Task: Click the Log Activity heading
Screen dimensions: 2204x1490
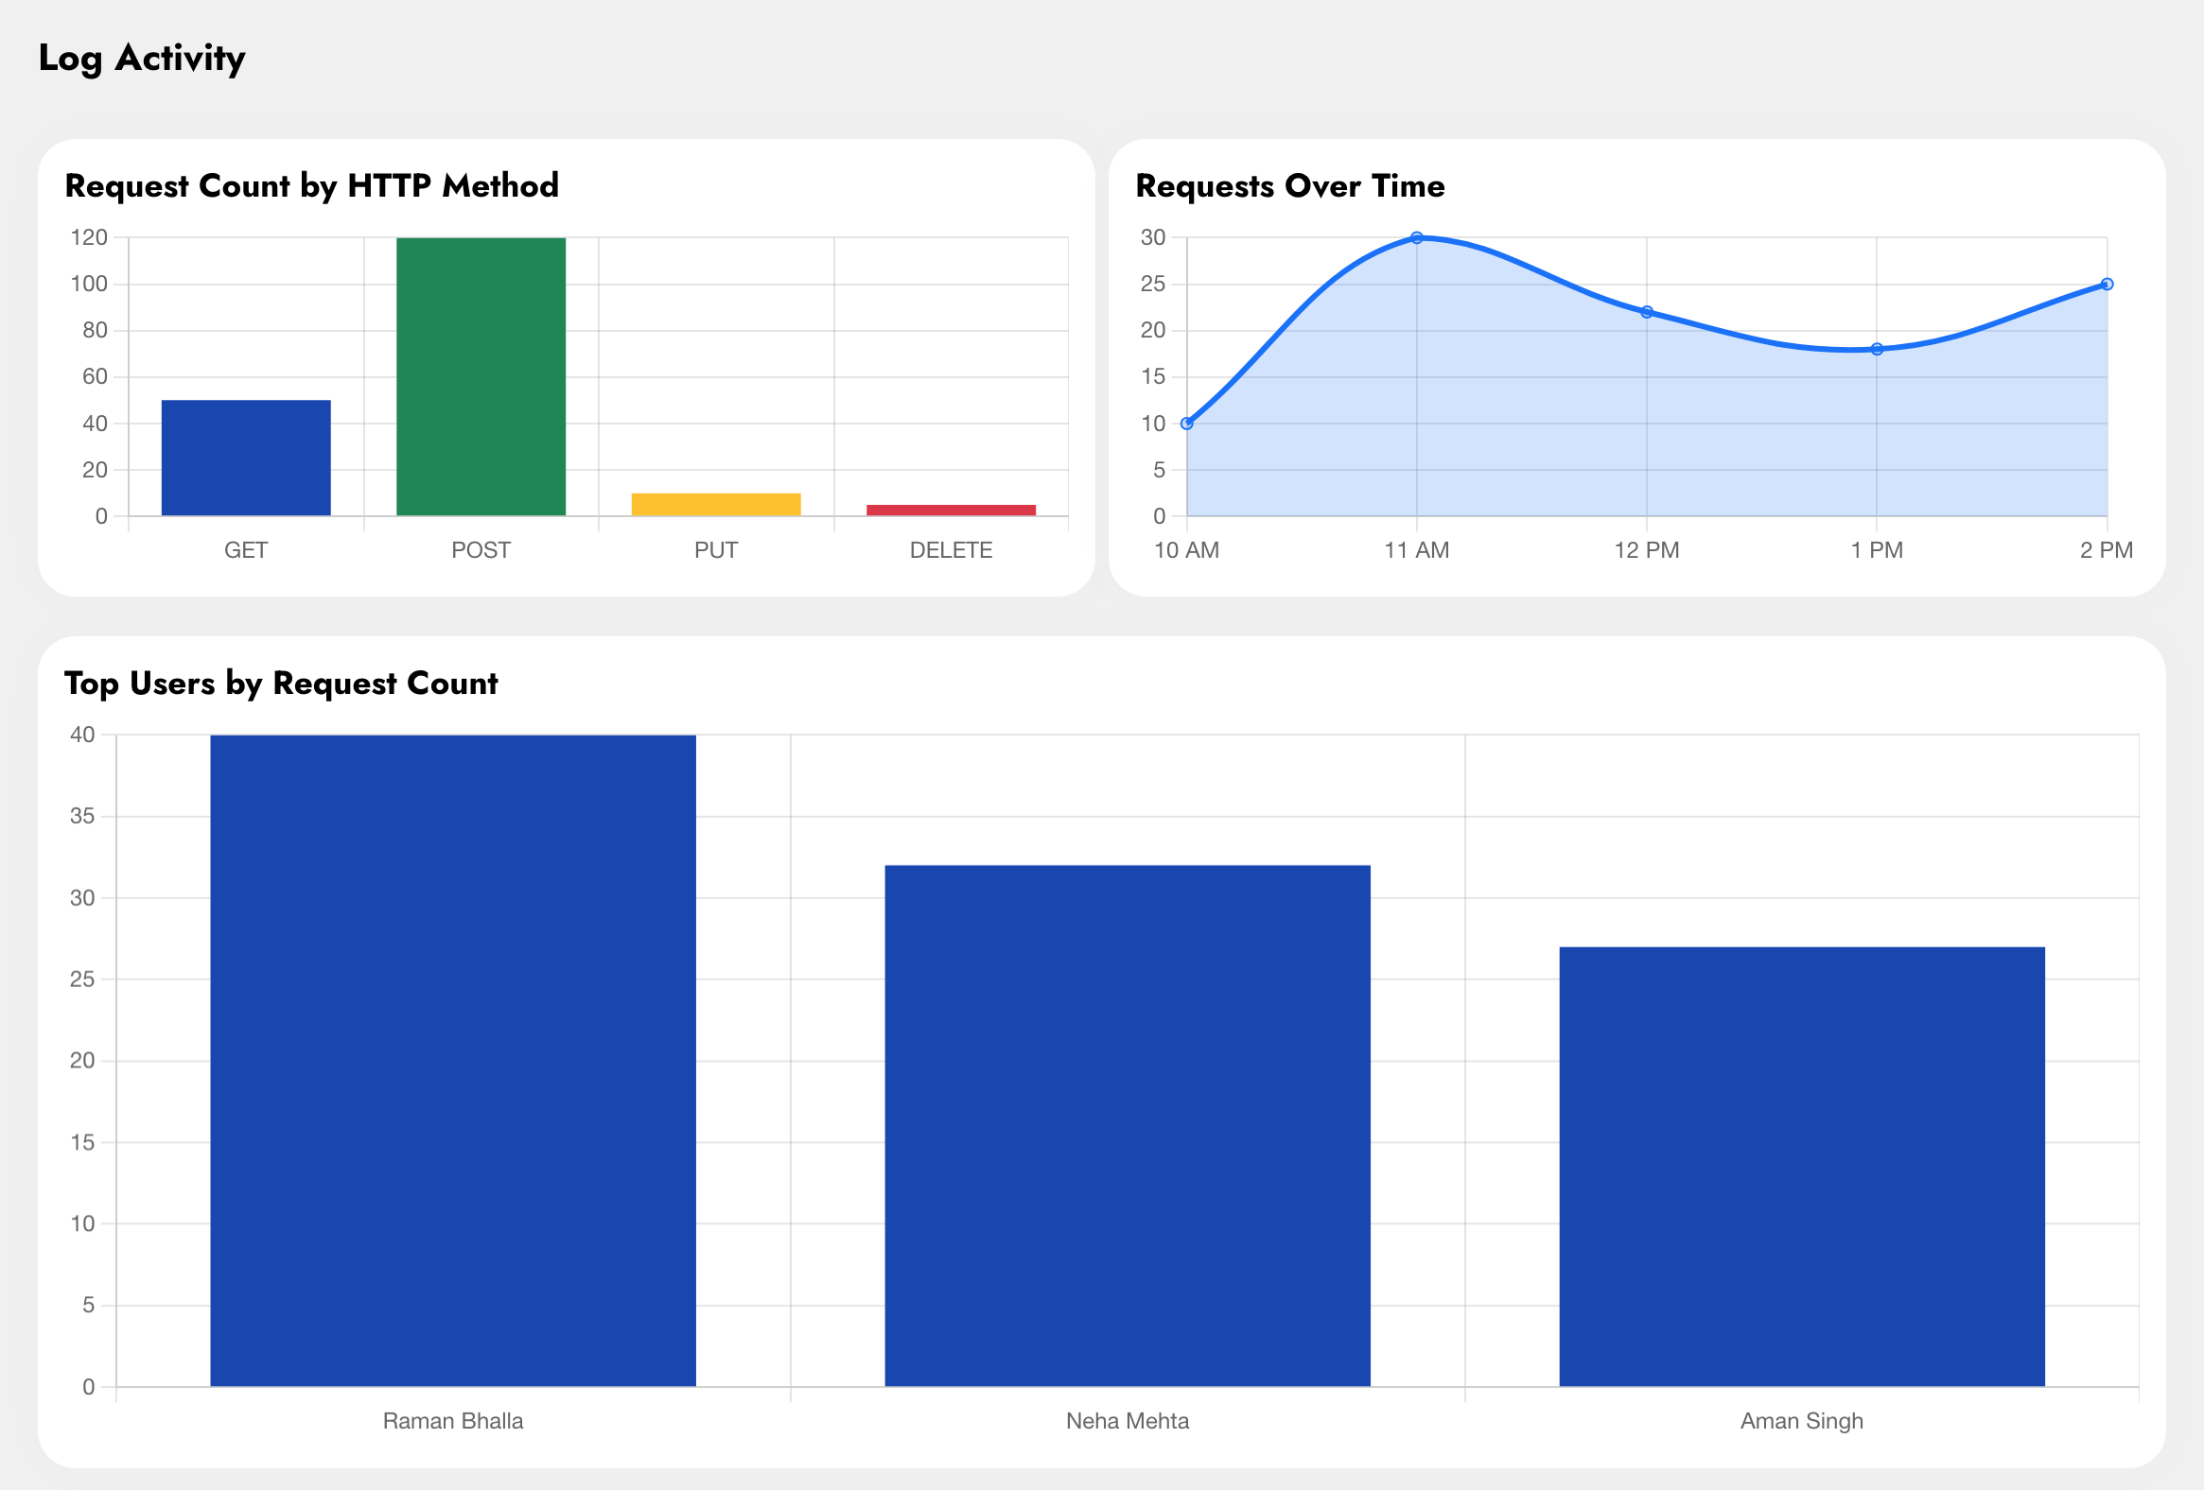Action: coord(141,59)
